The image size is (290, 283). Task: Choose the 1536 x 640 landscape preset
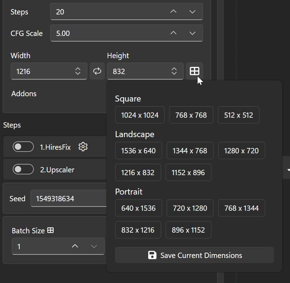(x=138, y=151)
